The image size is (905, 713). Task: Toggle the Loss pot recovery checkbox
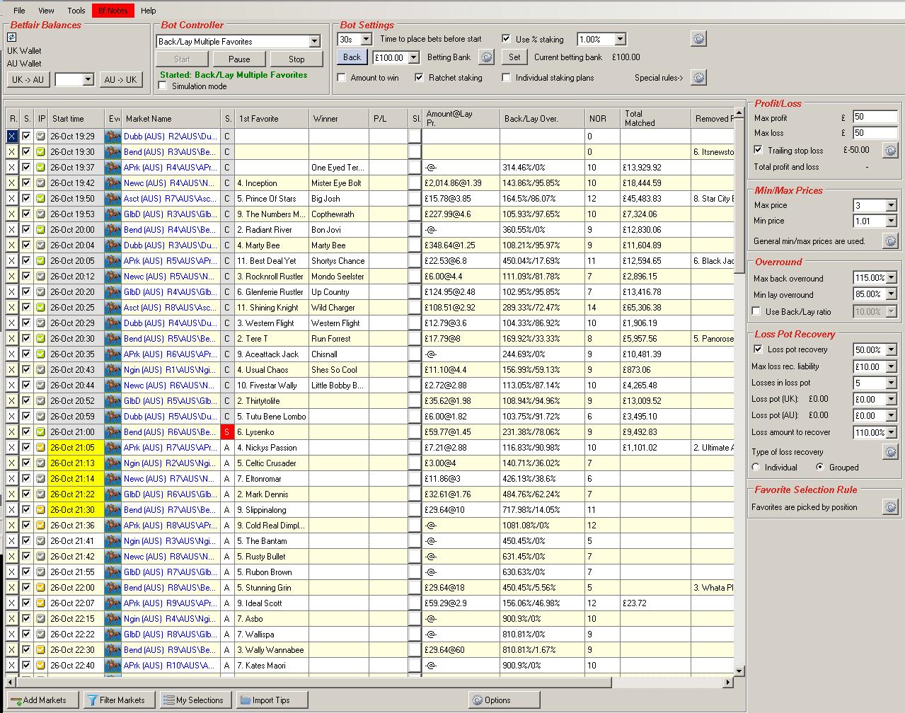pos(758,349)
